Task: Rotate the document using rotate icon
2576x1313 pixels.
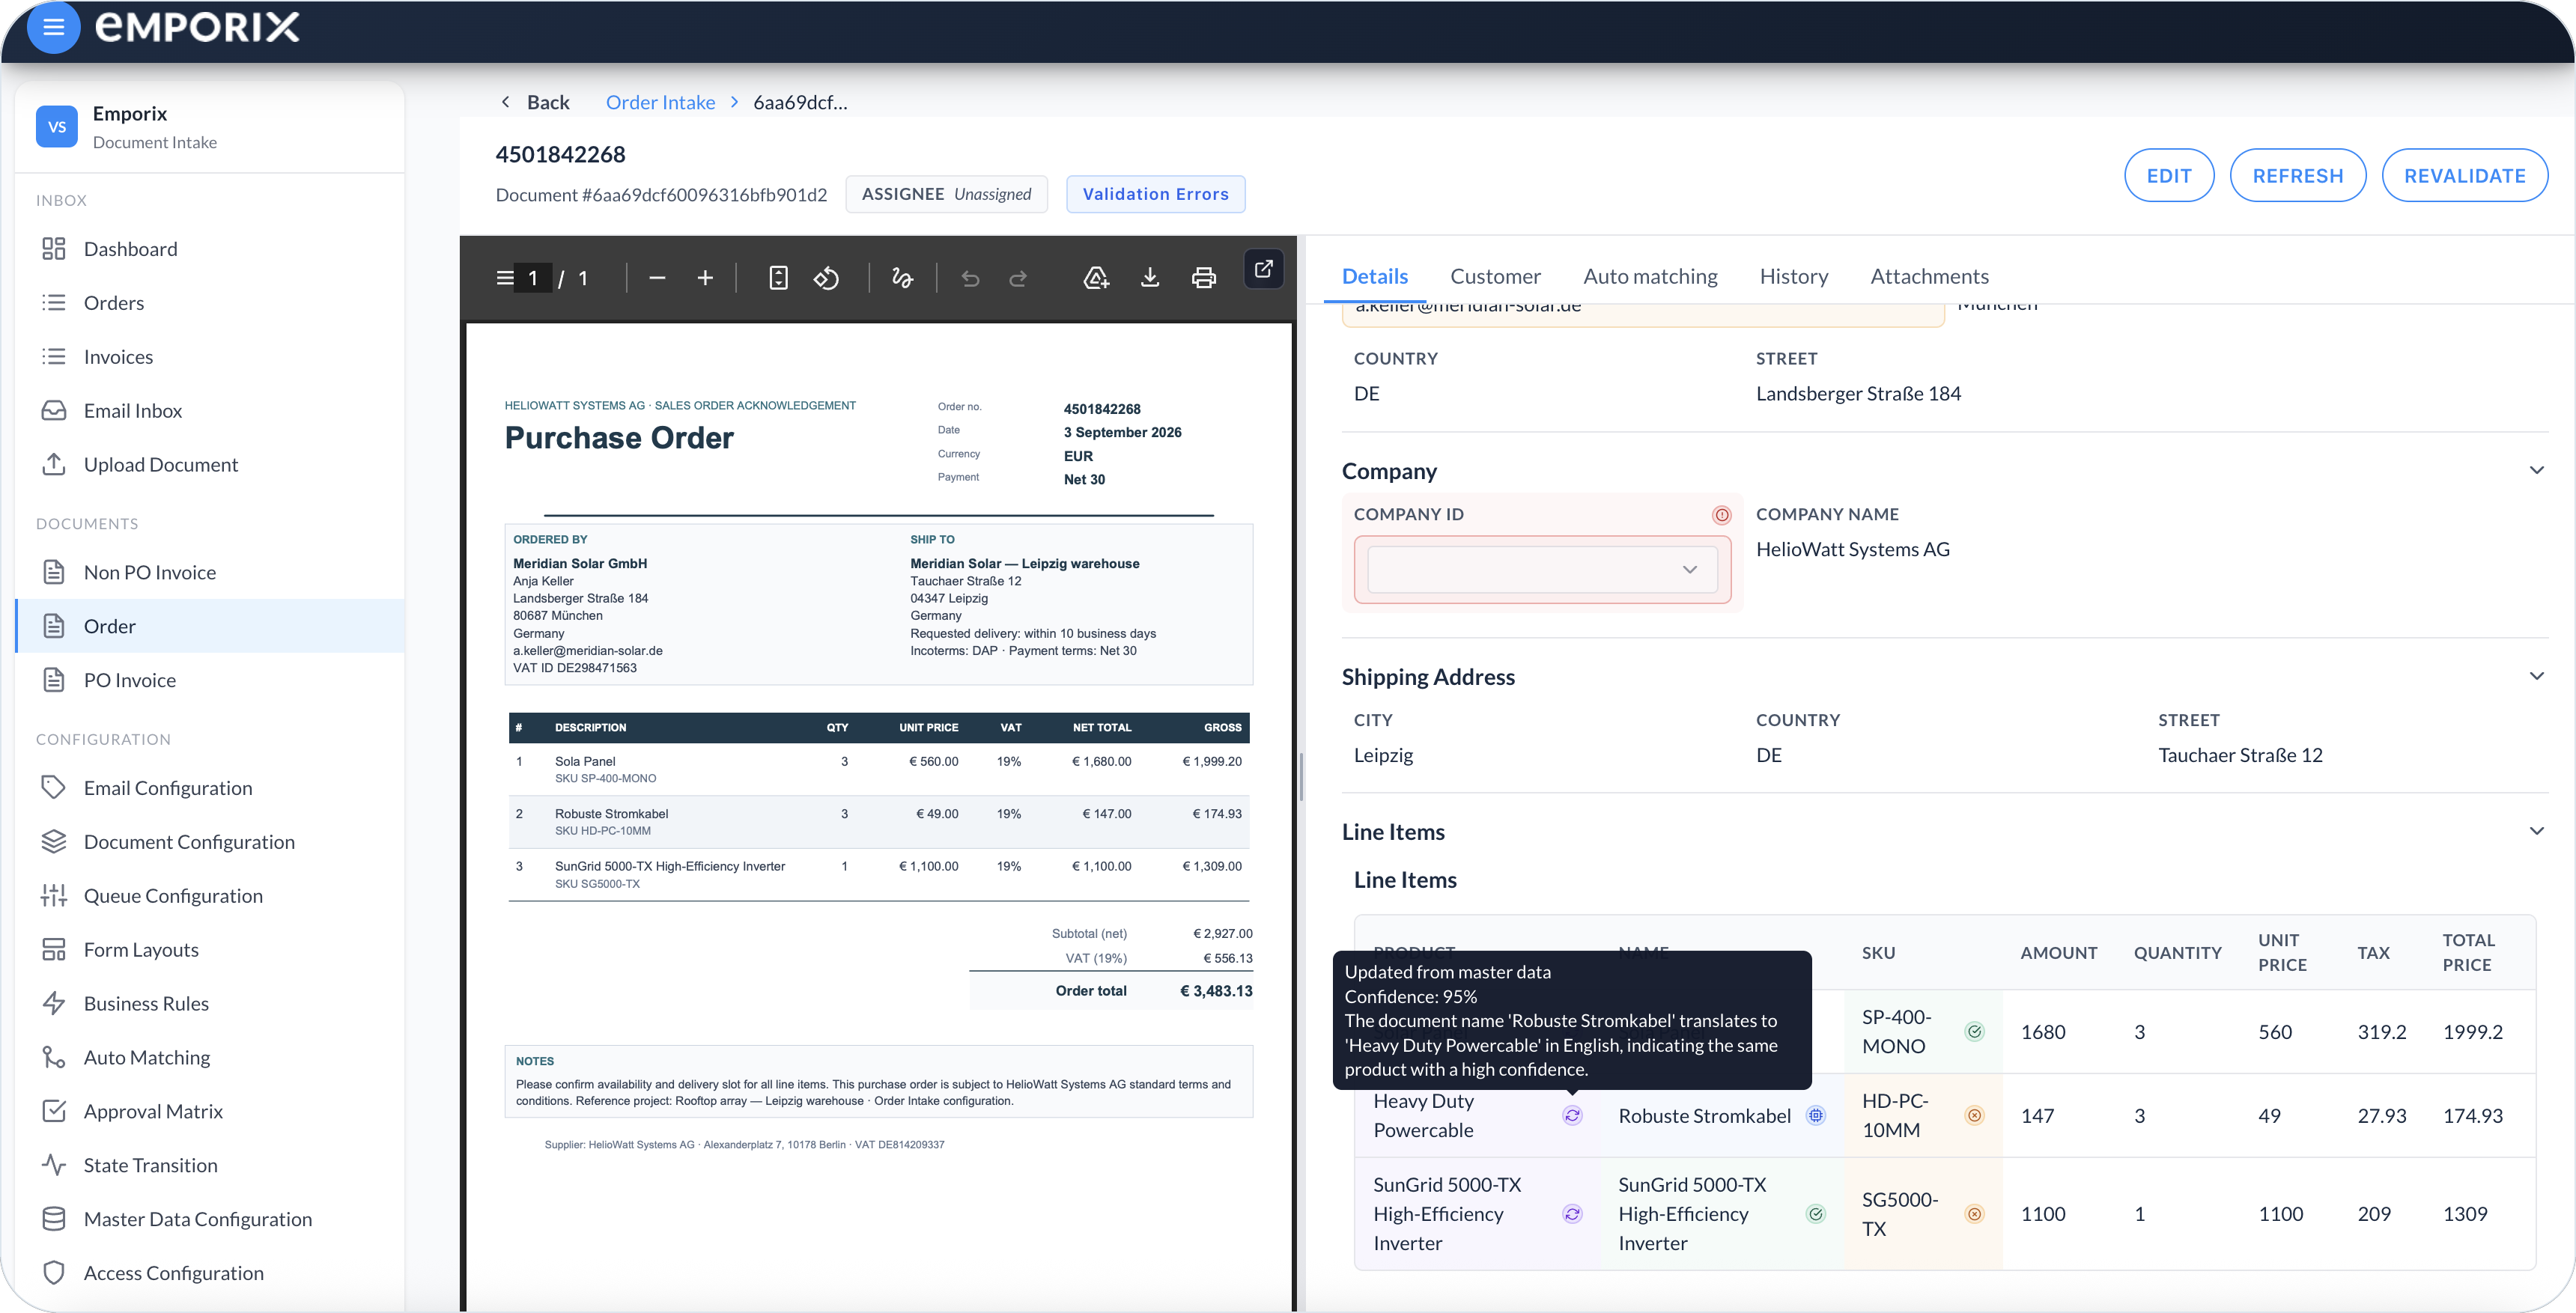Action: (x=826, y=278)
